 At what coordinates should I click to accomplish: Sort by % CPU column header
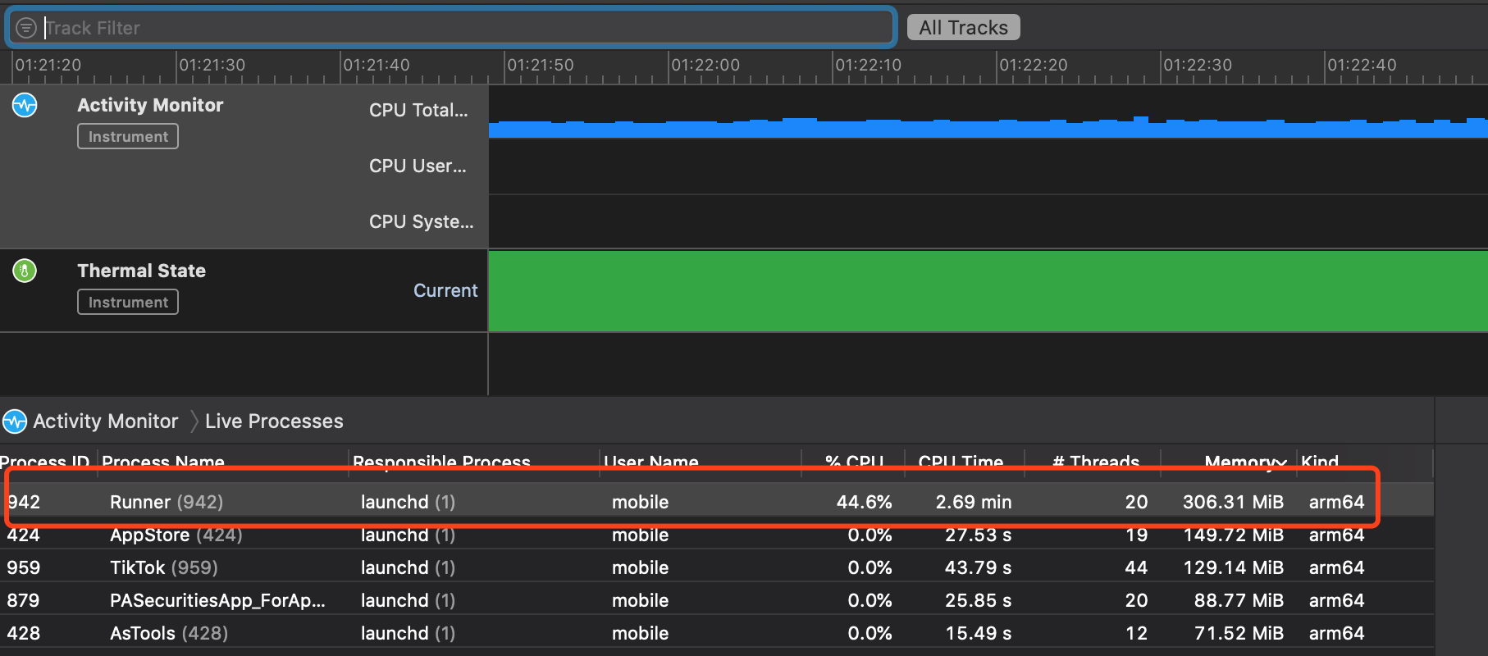(854, 462)
